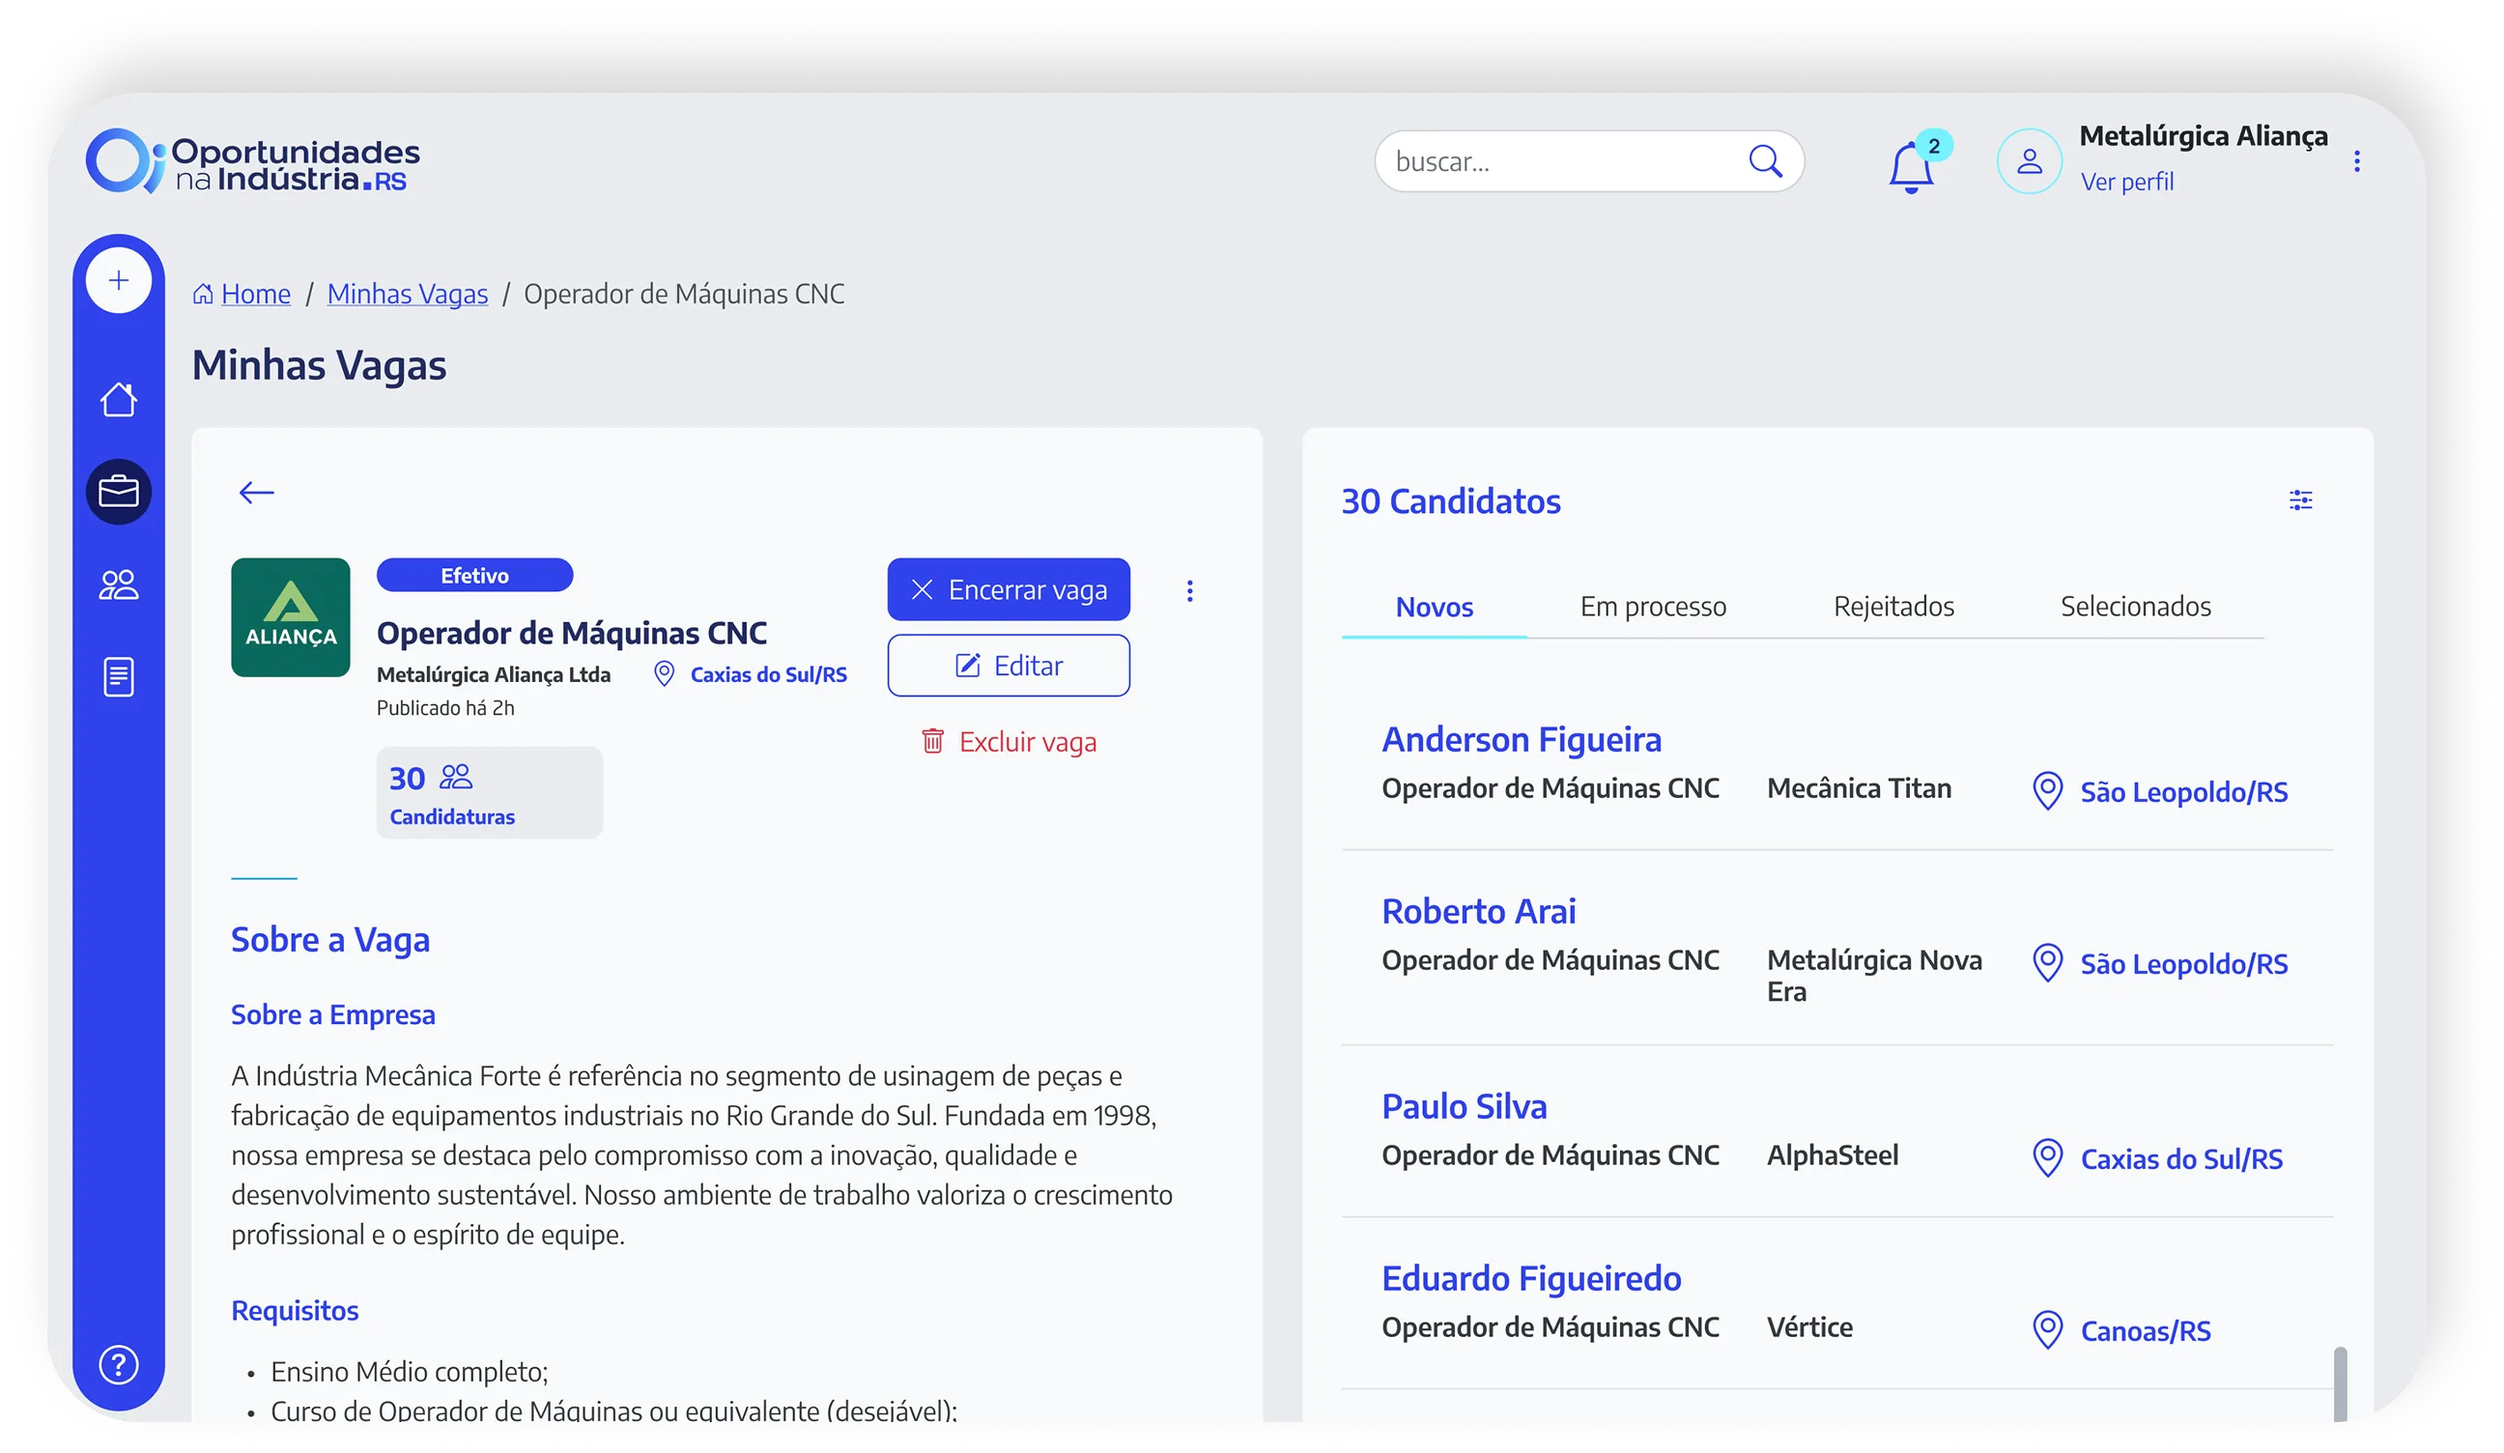The height and width of the screenshot is (1453, 2504).
Task: Click the buscar search input field
Action: click(x=1560, y=161)
